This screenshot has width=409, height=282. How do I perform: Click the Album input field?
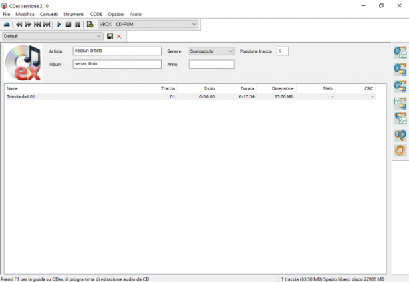(117, 64)
